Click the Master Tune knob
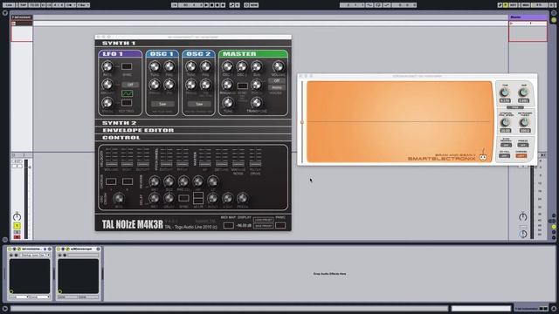The width and height of the screenshot is (559, 314). click(x=227, y=103)
